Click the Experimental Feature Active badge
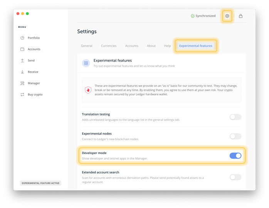 click(40, 183)
